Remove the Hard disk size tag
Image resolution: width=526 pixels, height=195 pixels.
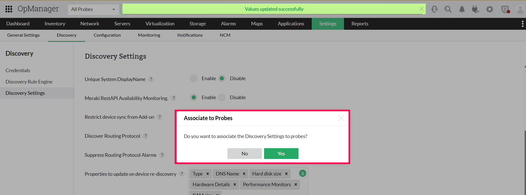(286, 174)
